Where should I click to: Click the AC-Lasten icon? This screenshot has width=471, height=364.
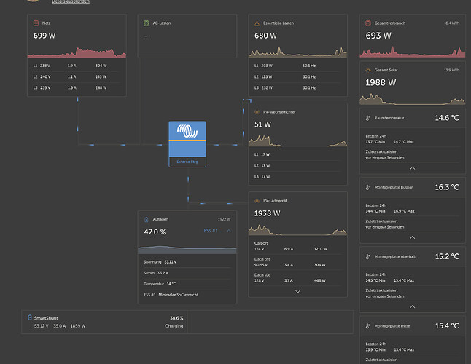pyautogui.click(x=146, y=23)
